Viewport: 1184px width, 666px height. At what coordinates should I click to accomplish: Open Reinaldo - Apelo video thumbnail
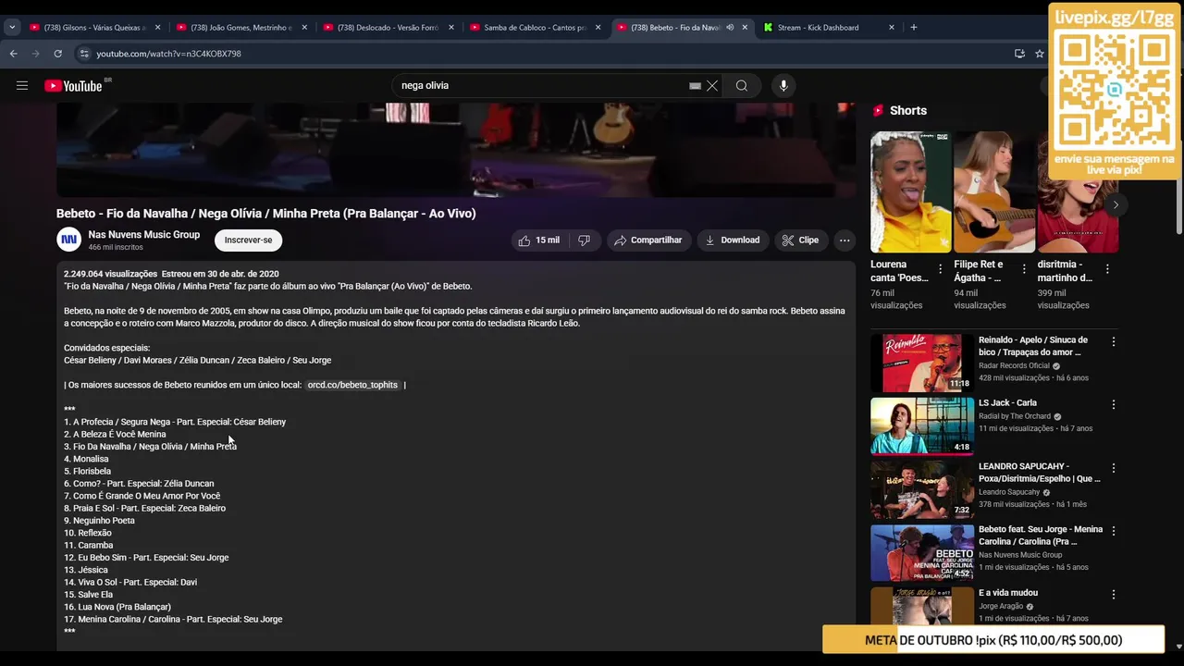click(922, 363)
